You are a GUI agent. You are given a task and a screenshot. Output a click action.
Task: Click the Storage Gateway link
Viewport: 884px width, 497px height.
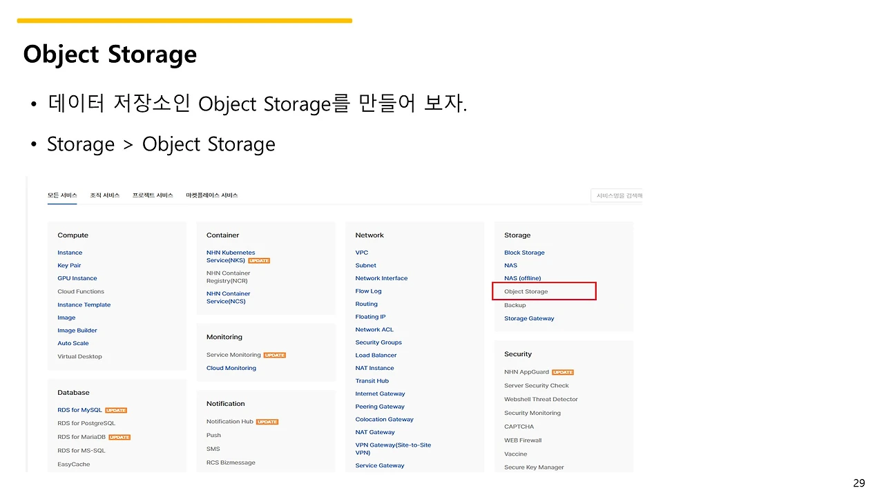[529, 318]
